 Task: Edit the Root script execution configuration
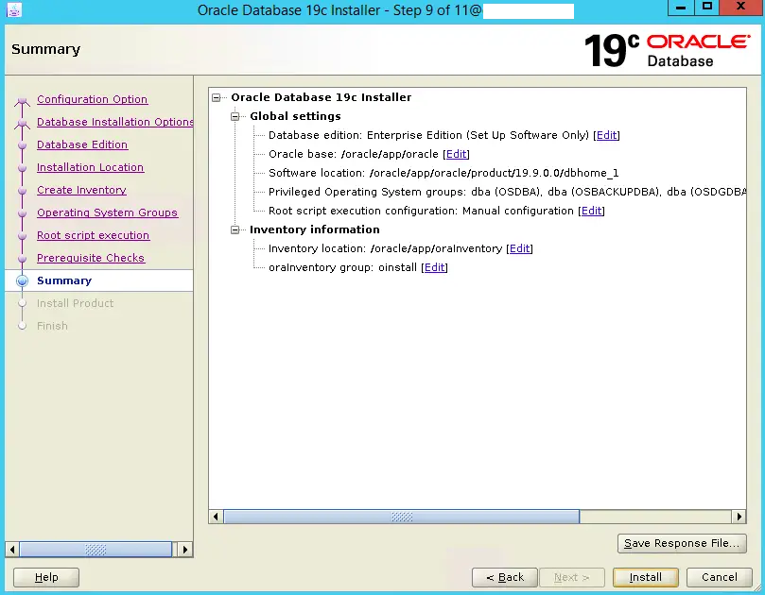point(591,211)
